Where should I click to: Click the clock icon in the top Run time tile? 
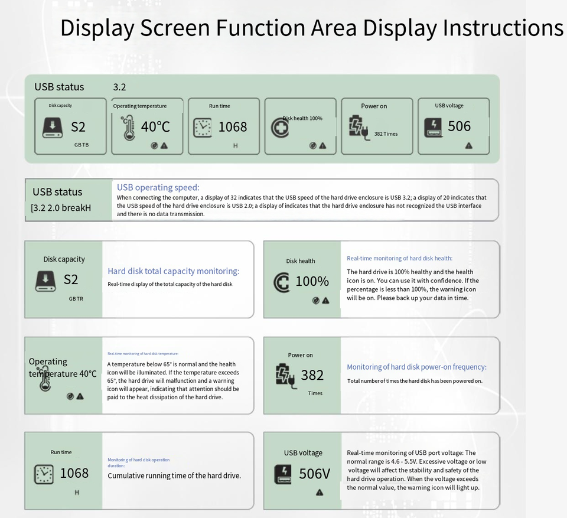click(203, 128)
